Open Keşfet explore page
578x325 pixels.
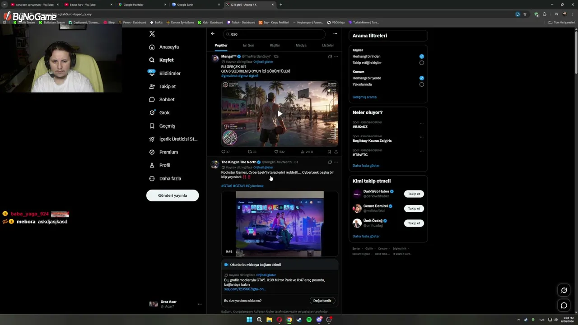161,60
